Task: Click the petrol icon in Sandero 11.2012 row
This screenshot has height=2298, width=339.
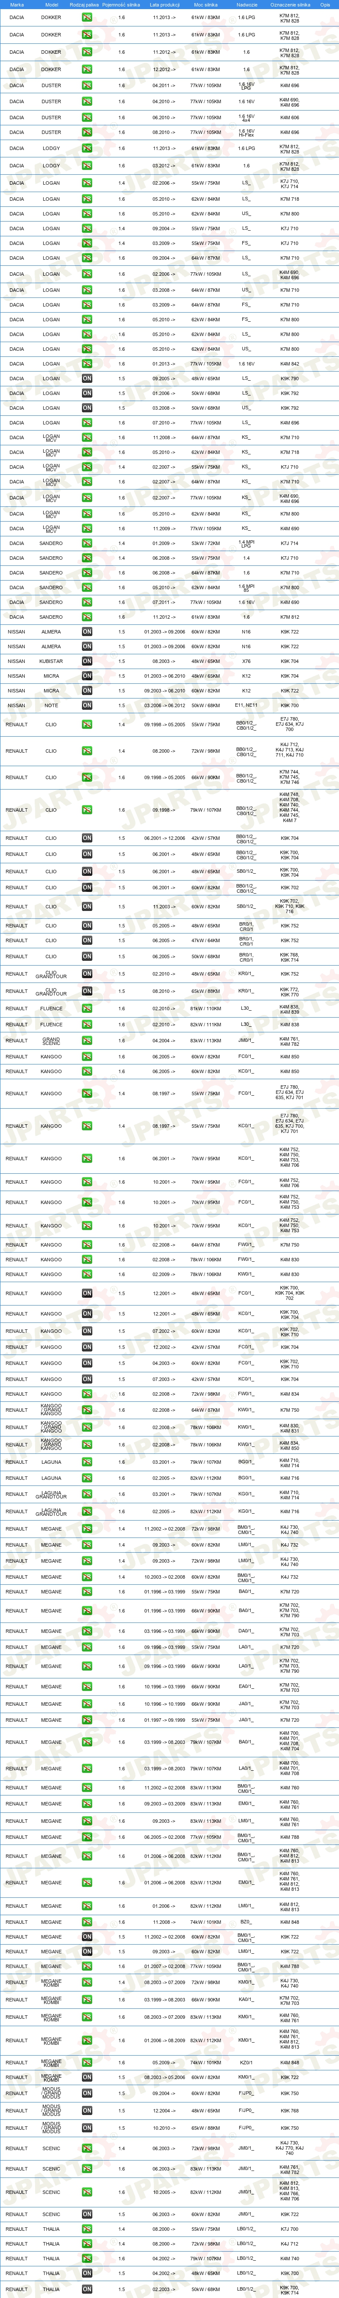Action: 87,617
